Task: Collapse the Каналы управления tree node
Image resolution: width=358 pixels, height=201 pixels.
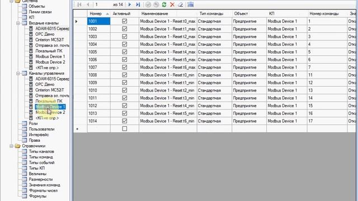Action: [18, 73]
